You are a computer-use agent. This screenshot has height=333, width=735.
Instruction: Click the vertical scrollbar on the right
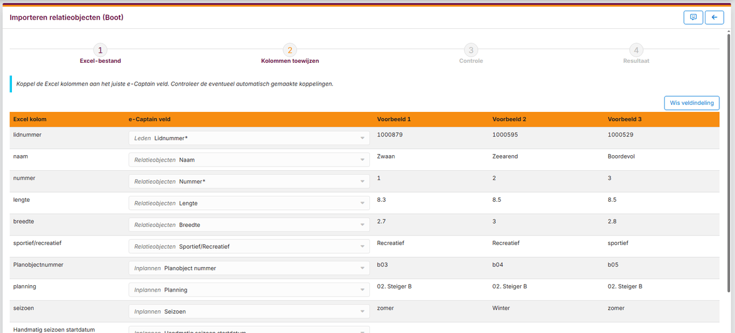coord(727,157)
